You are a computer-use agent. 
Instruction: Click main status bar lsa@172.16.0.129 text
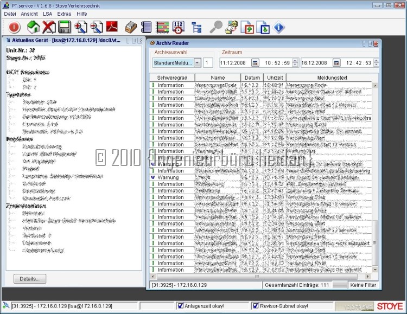pyautogui.click(x=62, y=306)
